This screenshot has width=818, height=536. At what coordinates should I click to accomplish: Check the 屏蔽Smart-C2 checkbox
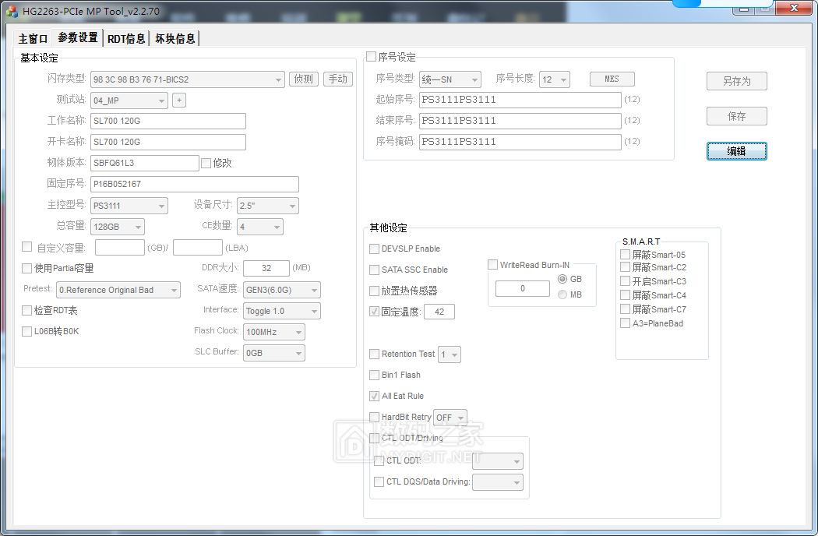pyautogui.click(x=625, y=266)
